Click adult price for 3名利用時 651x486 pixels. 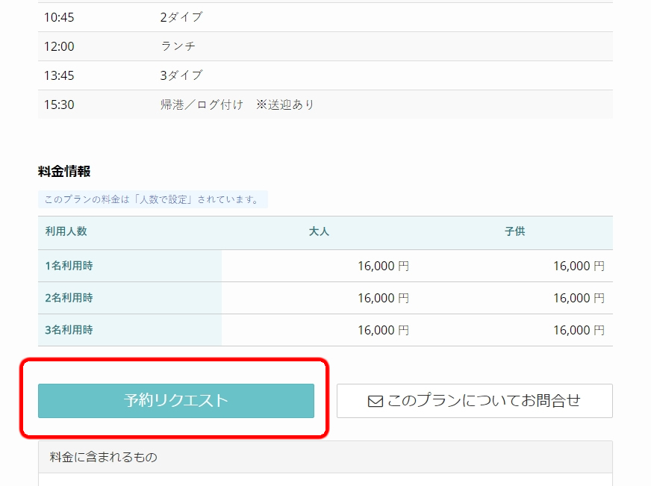click(x=383, y=330)
